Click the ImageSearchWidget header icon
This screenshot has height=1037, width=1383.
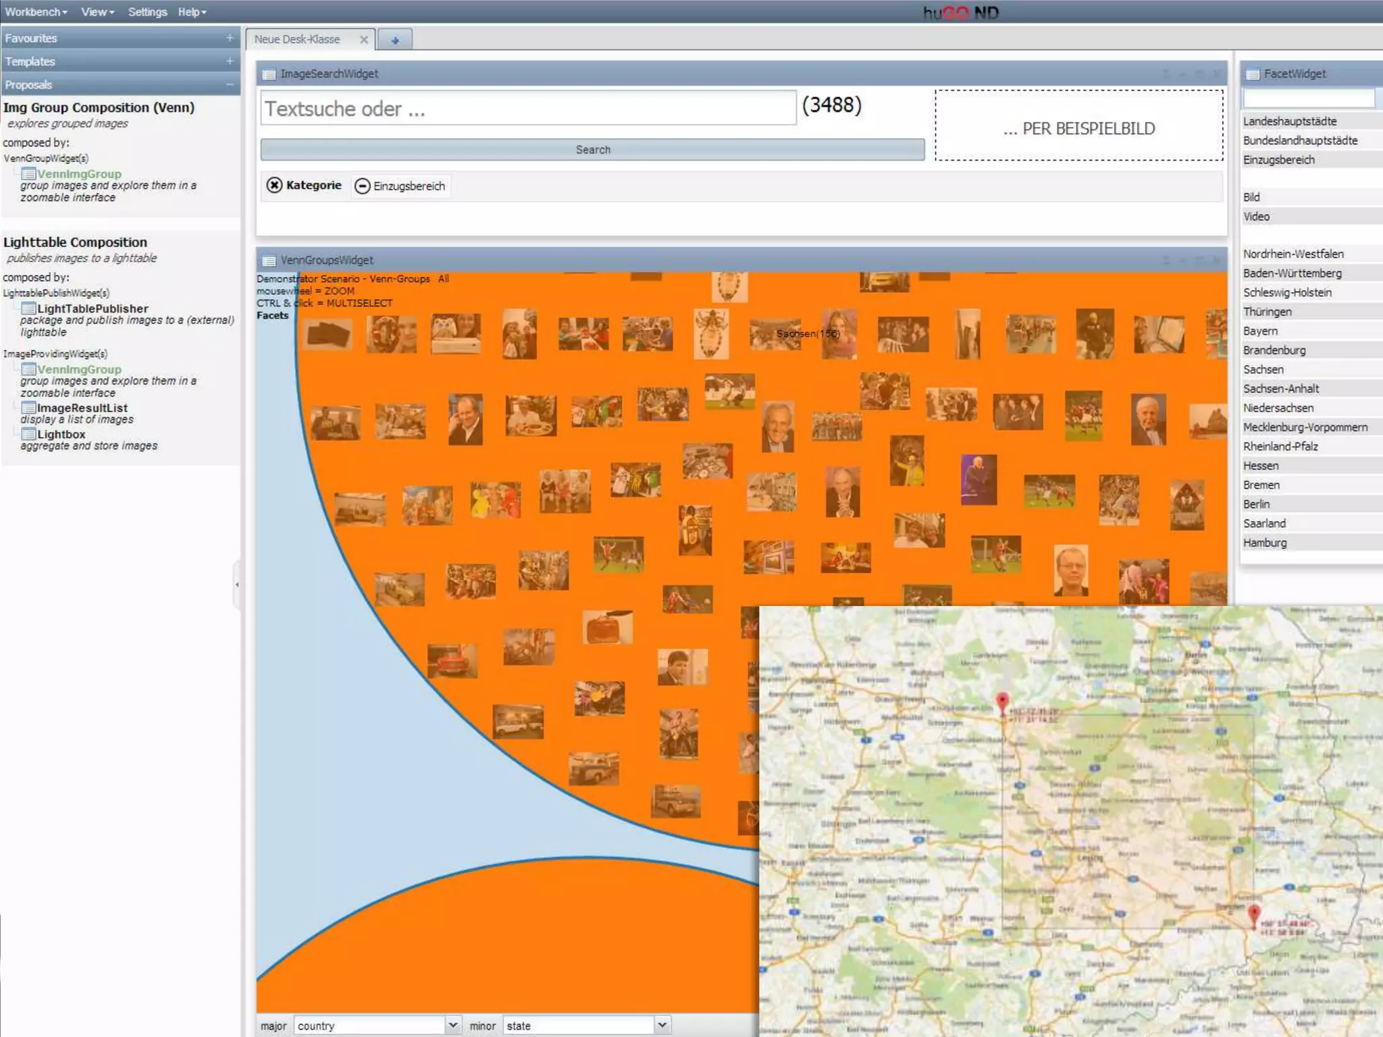pyautogui.click(x=269, y=74)
